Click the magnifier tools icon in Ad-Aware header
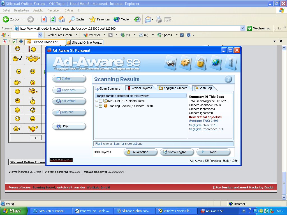The height and width of the screenshot is (215, 287). click(170, 62)
